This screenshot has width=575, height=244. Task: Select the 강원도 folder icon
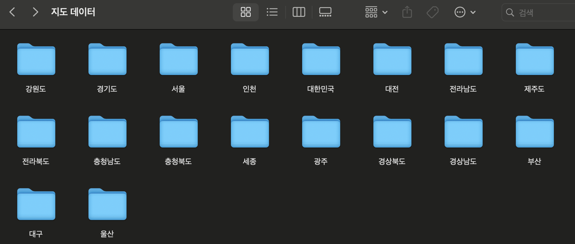(36, 59)
